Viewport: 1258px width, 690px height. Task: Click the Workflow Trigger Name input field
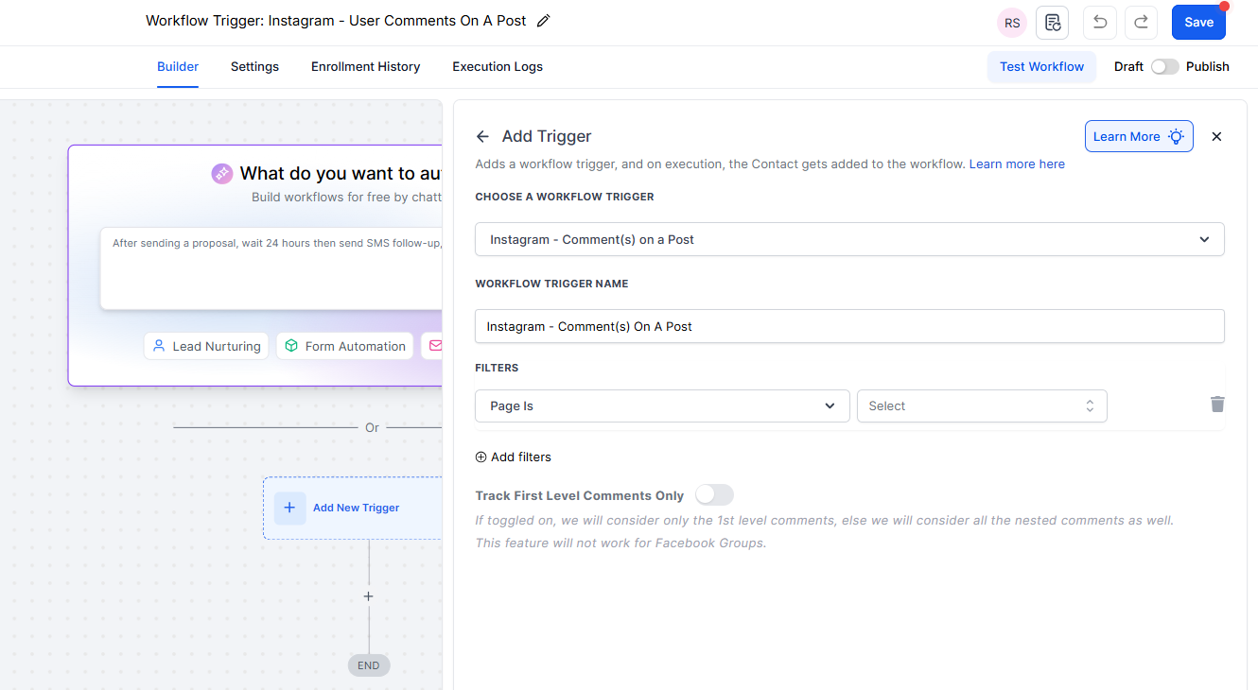point(848,326)
